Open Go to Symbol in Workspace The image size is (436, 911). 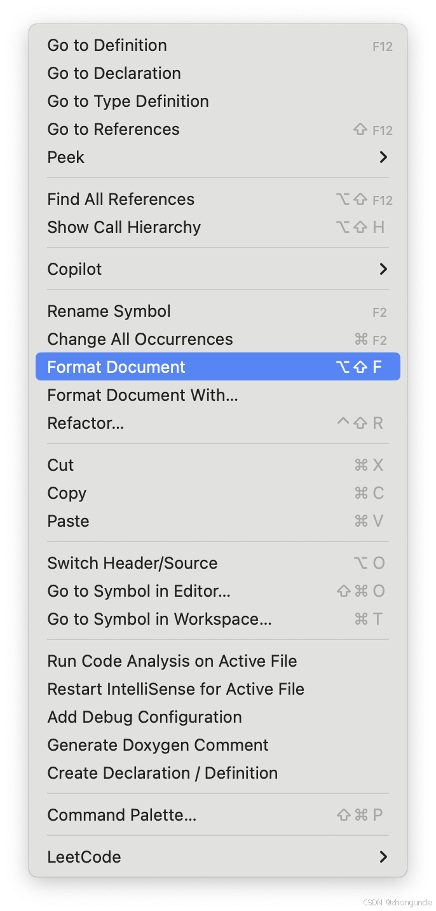159,619
